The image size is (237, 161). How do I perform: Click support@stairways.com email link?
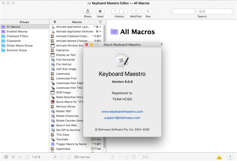point(122,118)
